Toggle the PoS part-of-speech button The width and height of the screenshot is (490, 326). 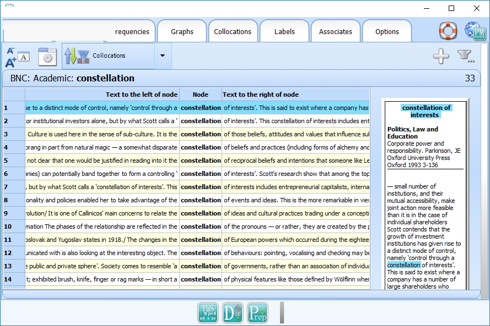click(x=208, y=313)
